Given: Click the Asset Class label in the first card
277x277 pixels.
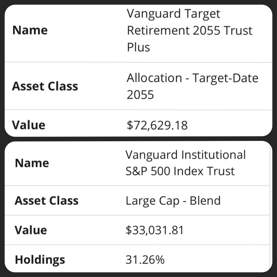Looking at the screenshot, I should point(45,86).
